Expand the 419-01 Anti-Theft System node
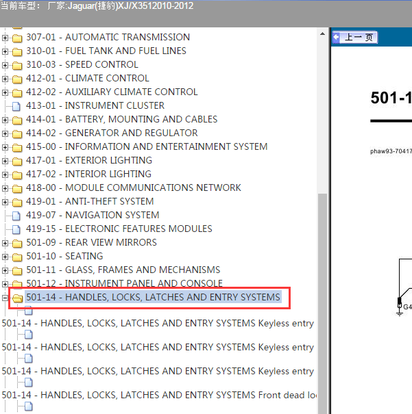Image resolution: width=412 pixels, height=414 pixels. [5, 203]
